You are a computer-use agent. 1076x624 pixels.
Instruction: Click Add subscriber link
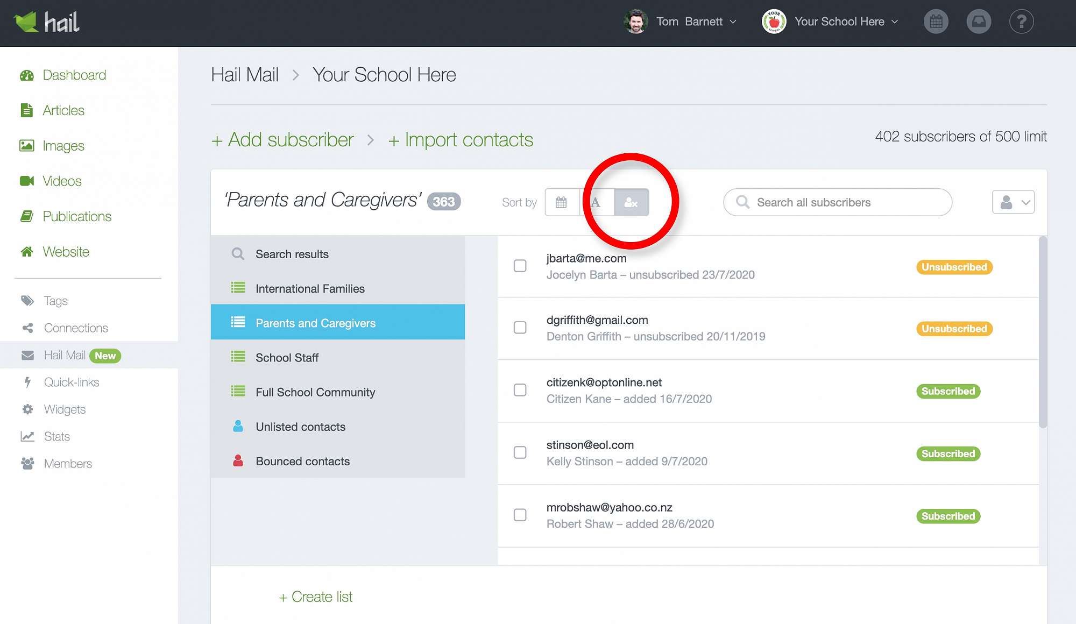pyautogui.click(x=283, y=140)
